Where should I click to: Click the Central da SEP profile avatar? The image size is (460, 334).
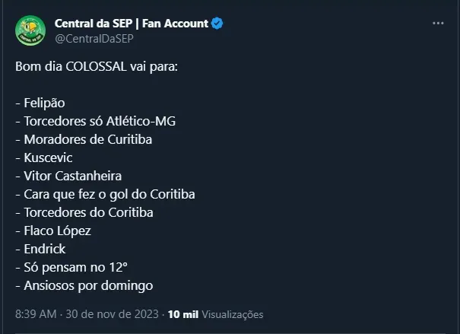point(31,30)
